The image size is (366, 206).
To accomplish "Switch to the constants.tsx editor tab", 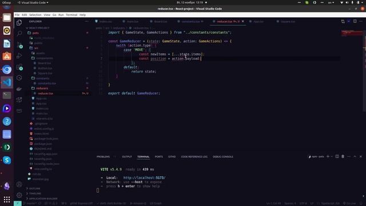I will tap(190, 22).
